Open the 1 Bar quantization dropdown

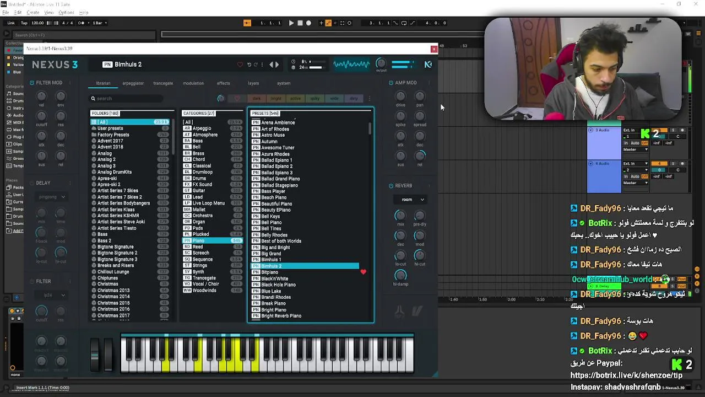pos(99,23)
